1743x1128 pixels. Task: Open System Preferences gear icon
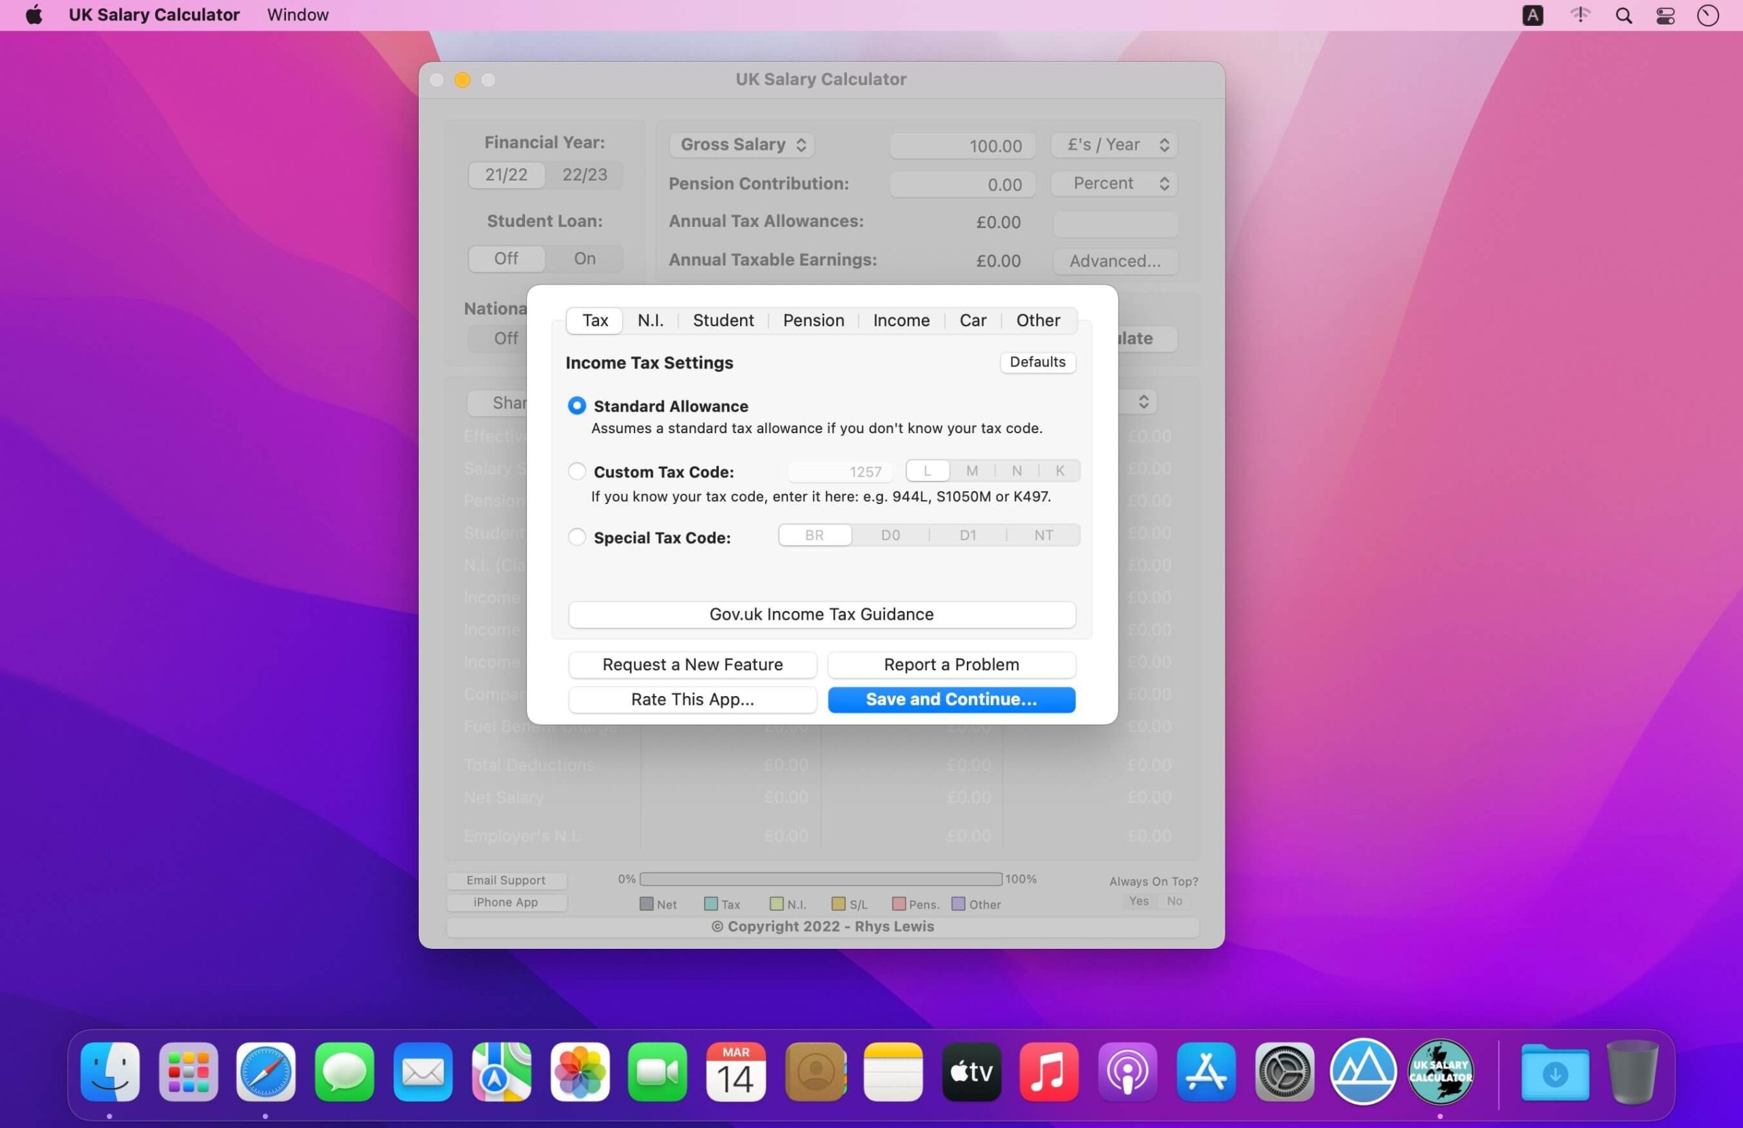[1284, 1071]
